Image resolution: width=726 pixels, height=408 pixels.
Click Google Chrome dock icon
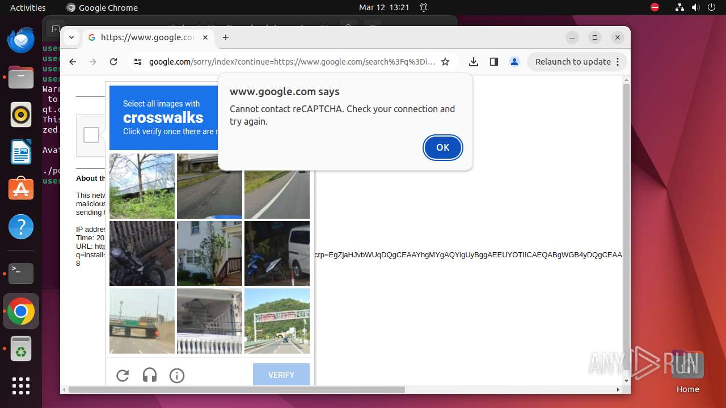21,311
